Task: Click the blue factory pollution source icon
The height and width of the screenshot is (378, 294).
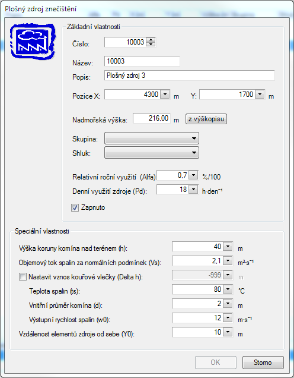Action: 33,41
